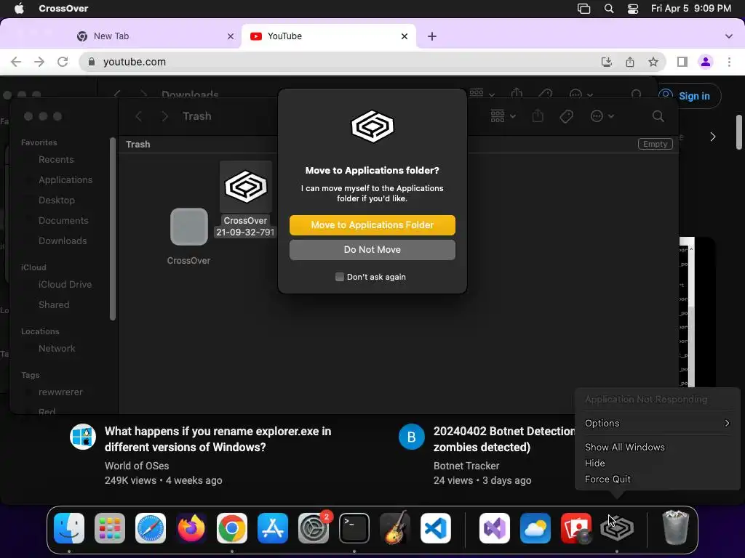Viewport: 745px width, 558px height.
Task: Click the Chrome share page icon
Action: pyautogui.click(x=630, y=62)
